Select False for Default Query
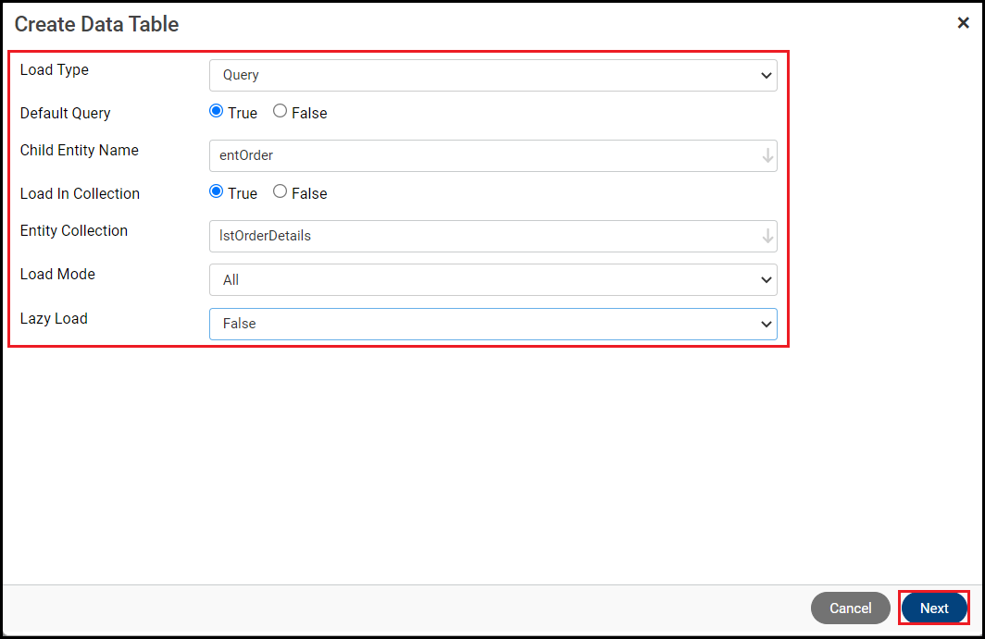985x639 pixels. point(280,112)
